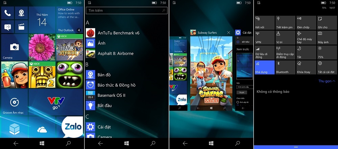Launch the green zombie game tile
Viewport: 338px width, 149px height.
pos(70,75)
